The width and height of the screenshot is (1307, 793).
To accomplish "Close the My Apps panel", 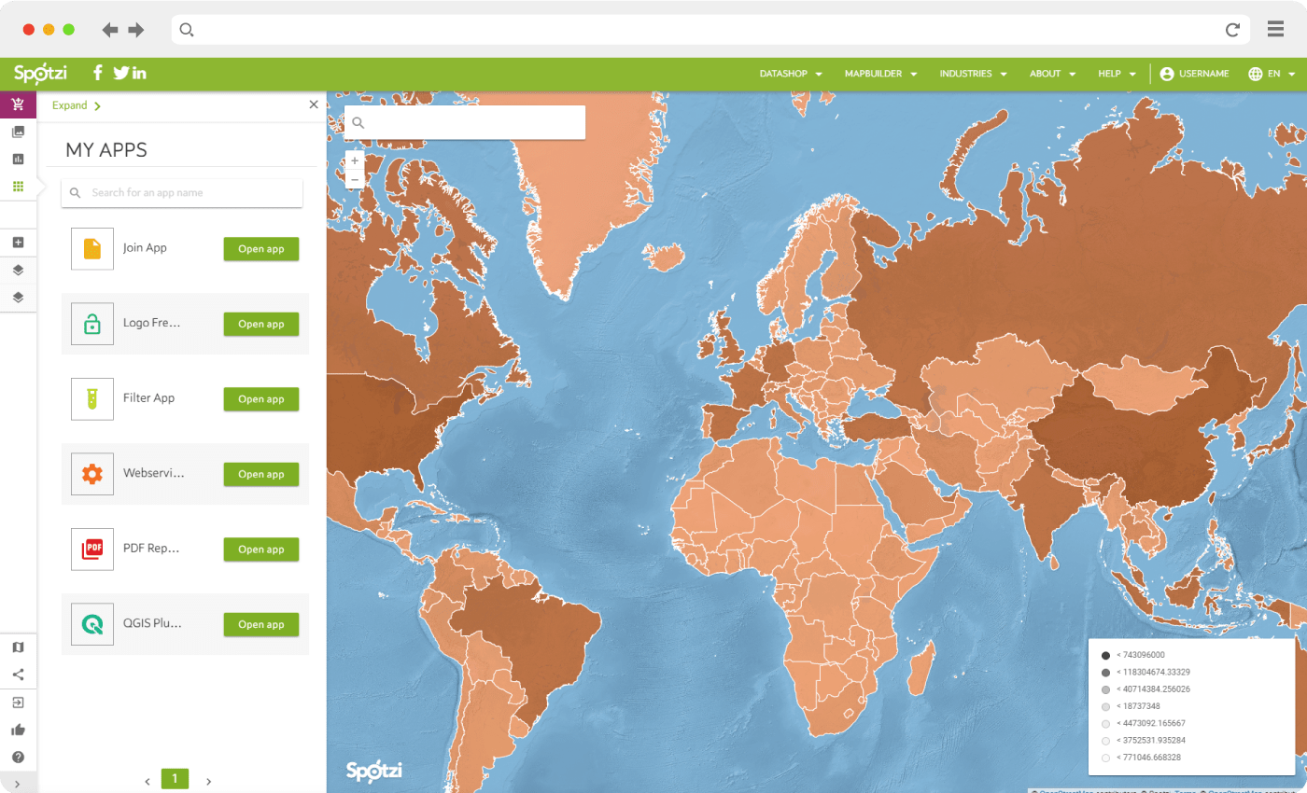I will pos(314,104).
